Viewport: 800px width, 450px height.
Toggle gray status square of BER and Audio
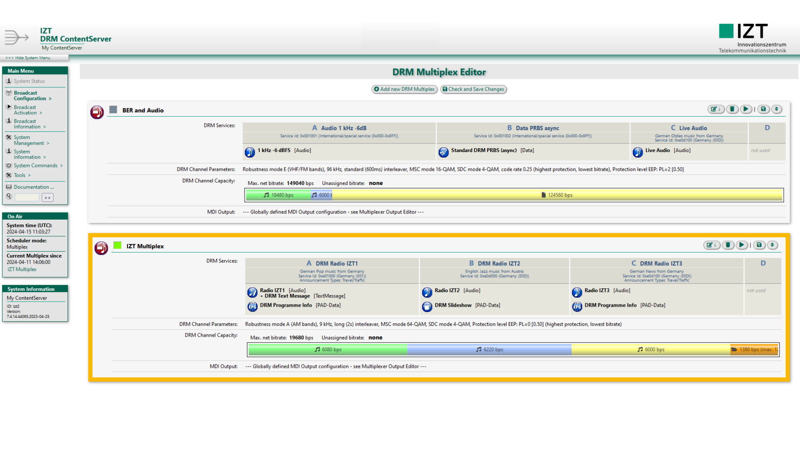pos(113,110)
